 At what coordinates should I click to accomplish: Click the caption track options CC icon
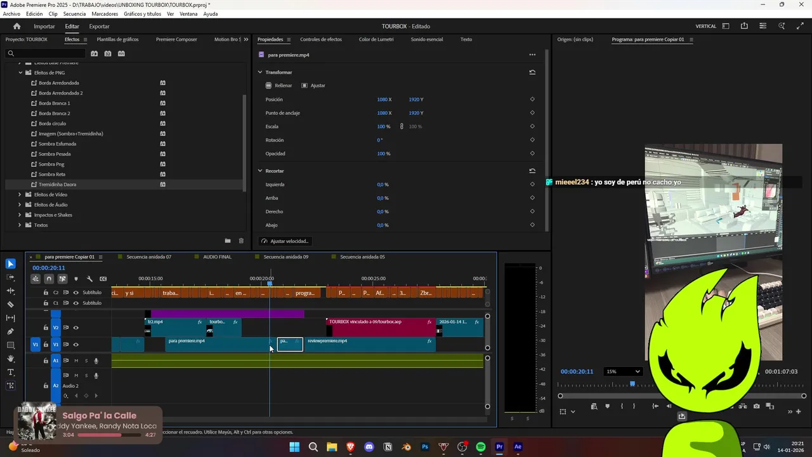[x=103, y=279]
